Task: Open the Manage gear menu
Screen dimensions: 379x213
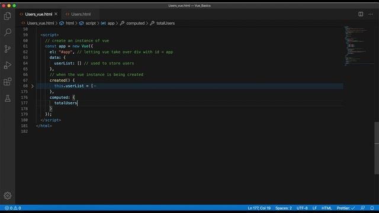Action: pos(8,195)
